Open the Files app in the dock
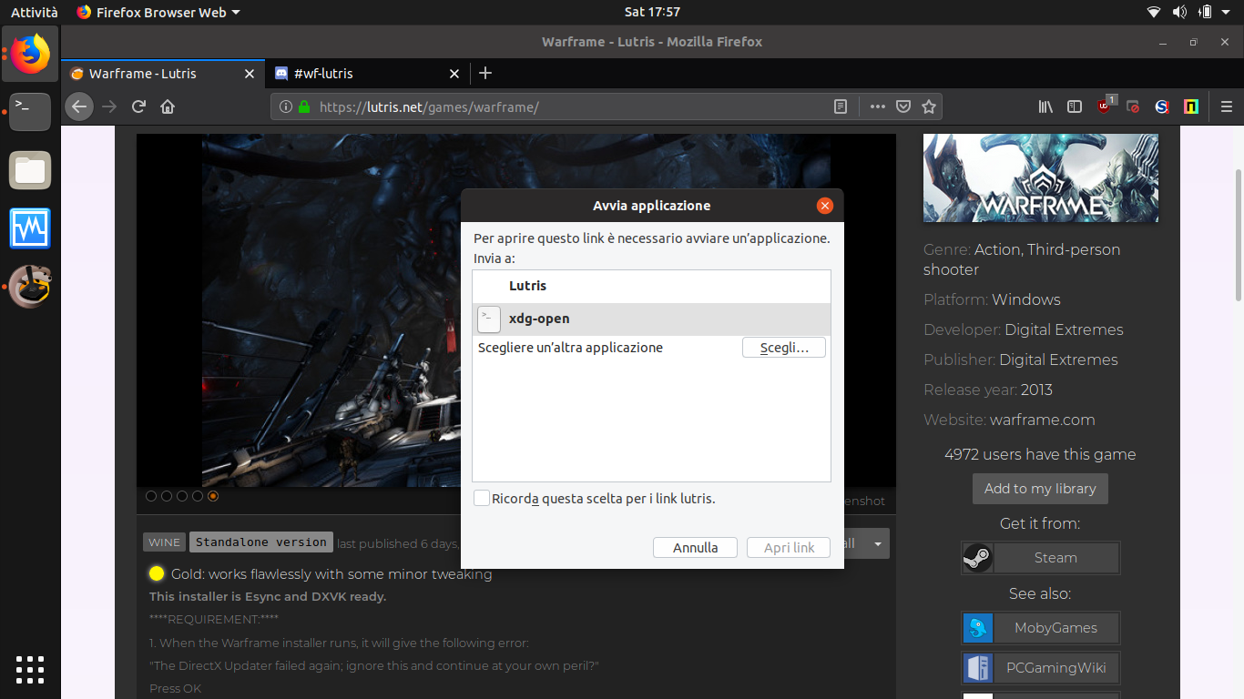 pyautogui.click(x=30, y=170)
